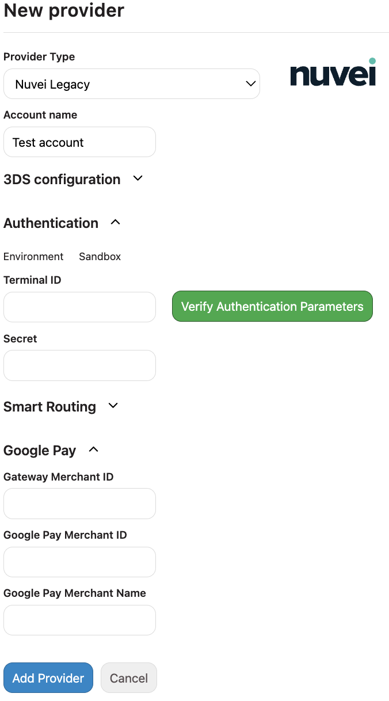Click the Nuvei logo
389x701 pixels.
333,73
